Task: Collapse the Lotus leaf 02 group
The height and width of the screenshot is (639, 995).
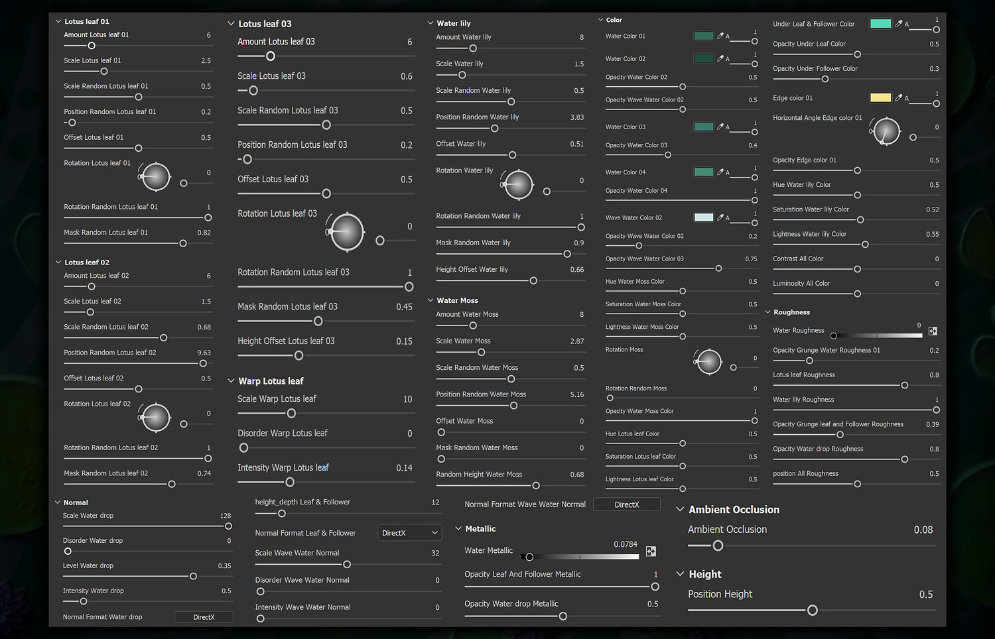Action: tap(58, 262)
